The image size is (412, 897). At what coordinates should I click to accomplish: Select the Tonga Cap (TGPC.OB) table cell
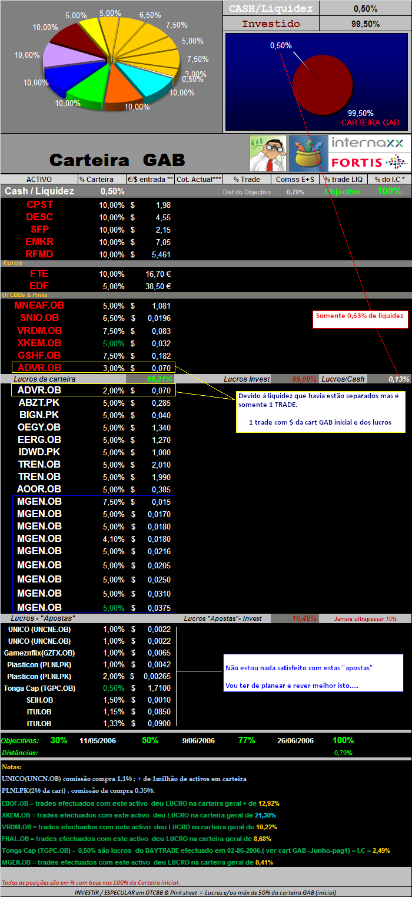point(39,689)
